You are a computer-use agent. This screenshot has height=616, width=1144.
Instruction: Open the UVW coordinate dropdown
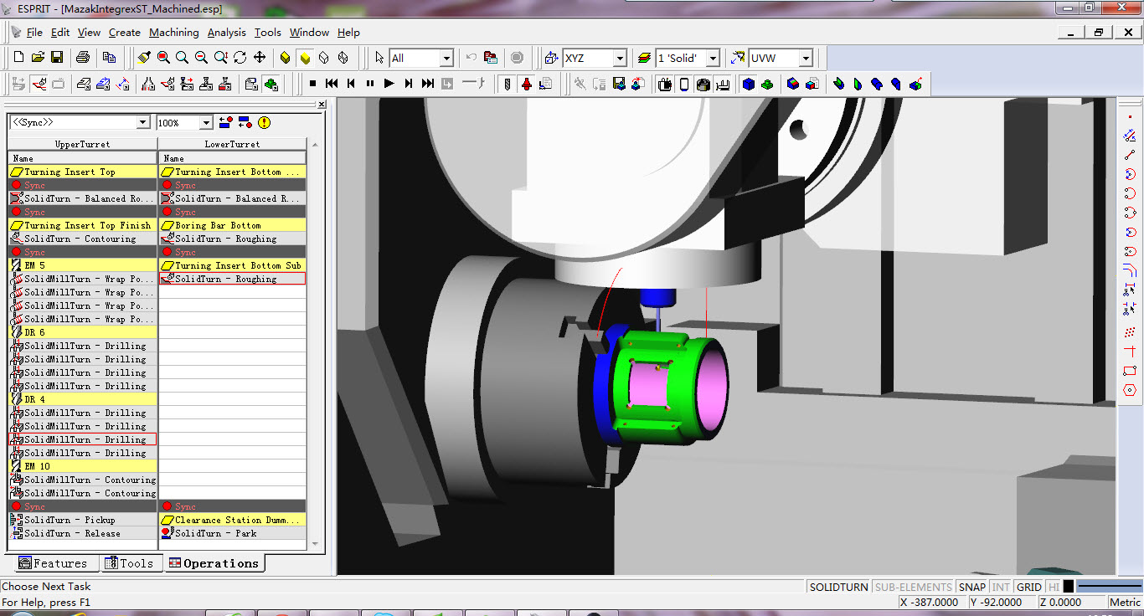[x=805, y=58]
